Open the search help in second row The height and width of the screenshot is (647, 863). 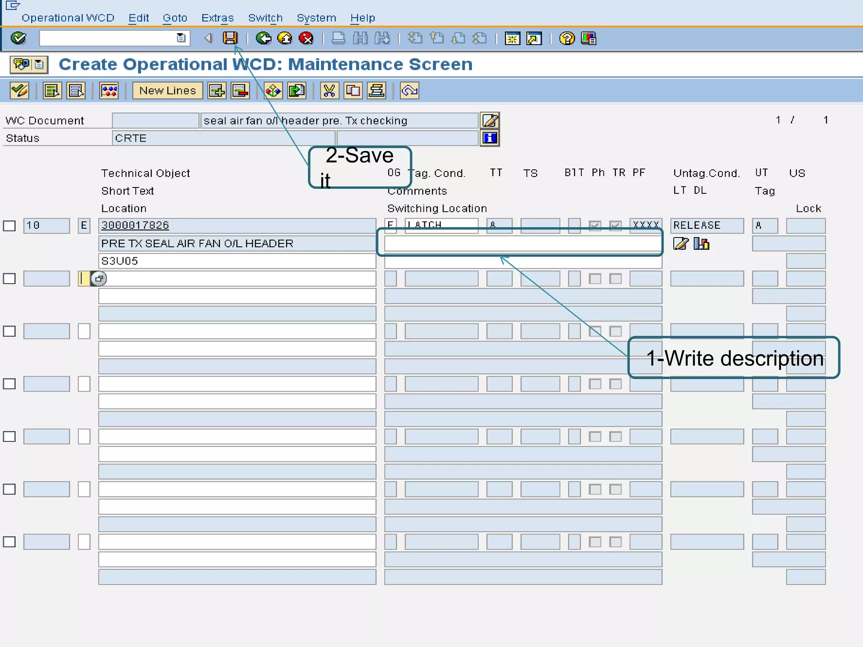pos(99,278)
